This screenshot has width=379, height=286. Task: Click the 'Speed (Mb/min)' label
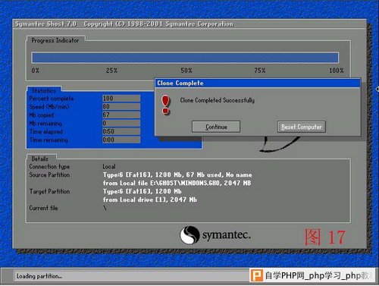[49, 107]
